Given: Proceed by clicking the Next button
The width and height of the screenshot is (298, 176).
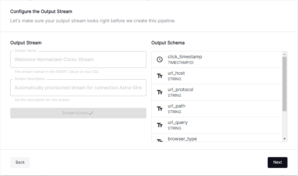Looking at the screenshot, I should (277, 162).
